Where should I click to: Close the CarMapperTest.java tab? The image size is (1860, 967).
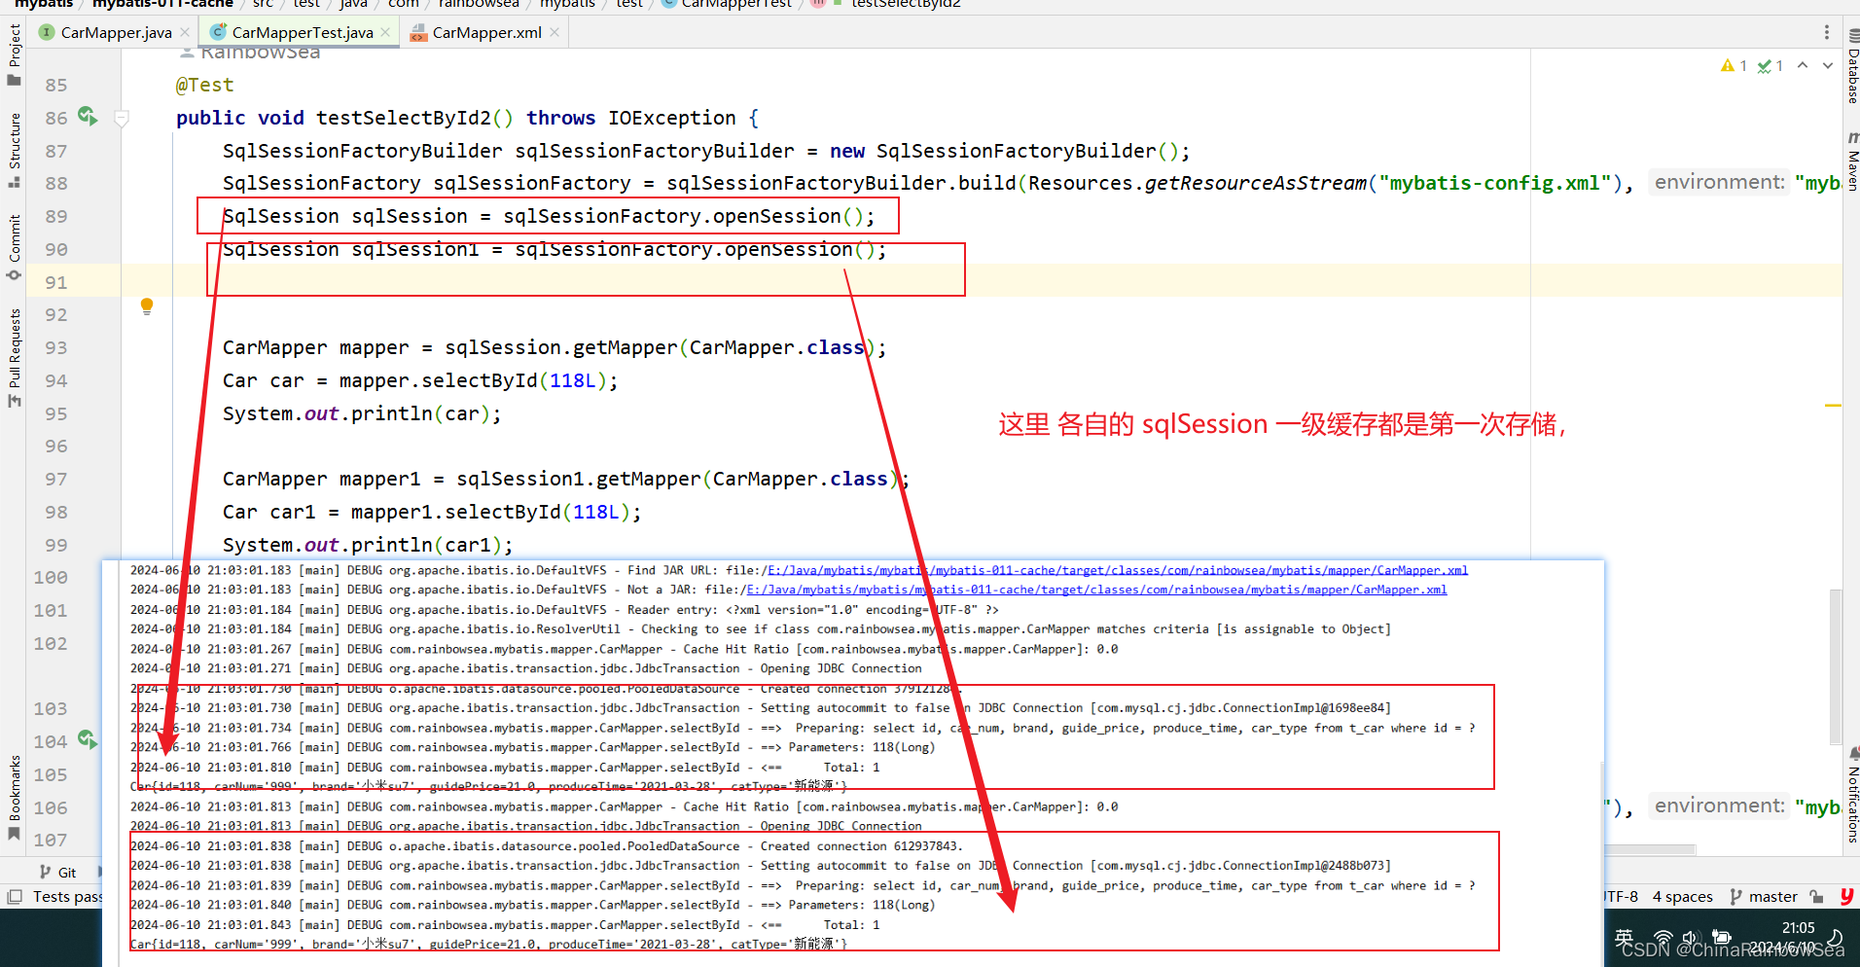click(386, 33)
